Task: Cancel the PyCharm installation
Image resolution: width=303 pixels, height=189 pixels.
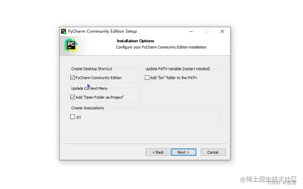Action: [x=213, y=152]
